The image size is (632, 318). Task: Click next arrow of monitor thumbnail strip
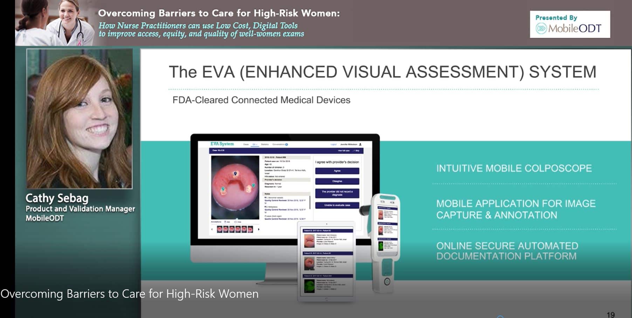coord(259,230)
